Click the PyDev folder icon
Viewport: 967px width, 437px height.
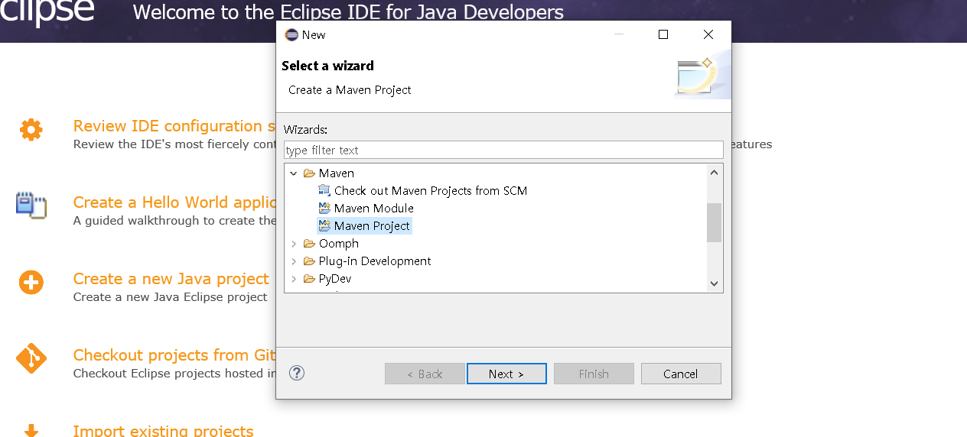309,279
